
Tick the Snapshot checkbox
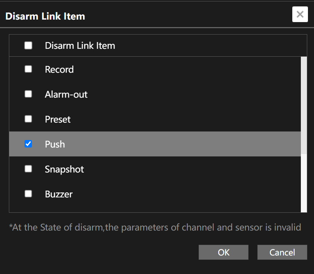pos(28,169)
